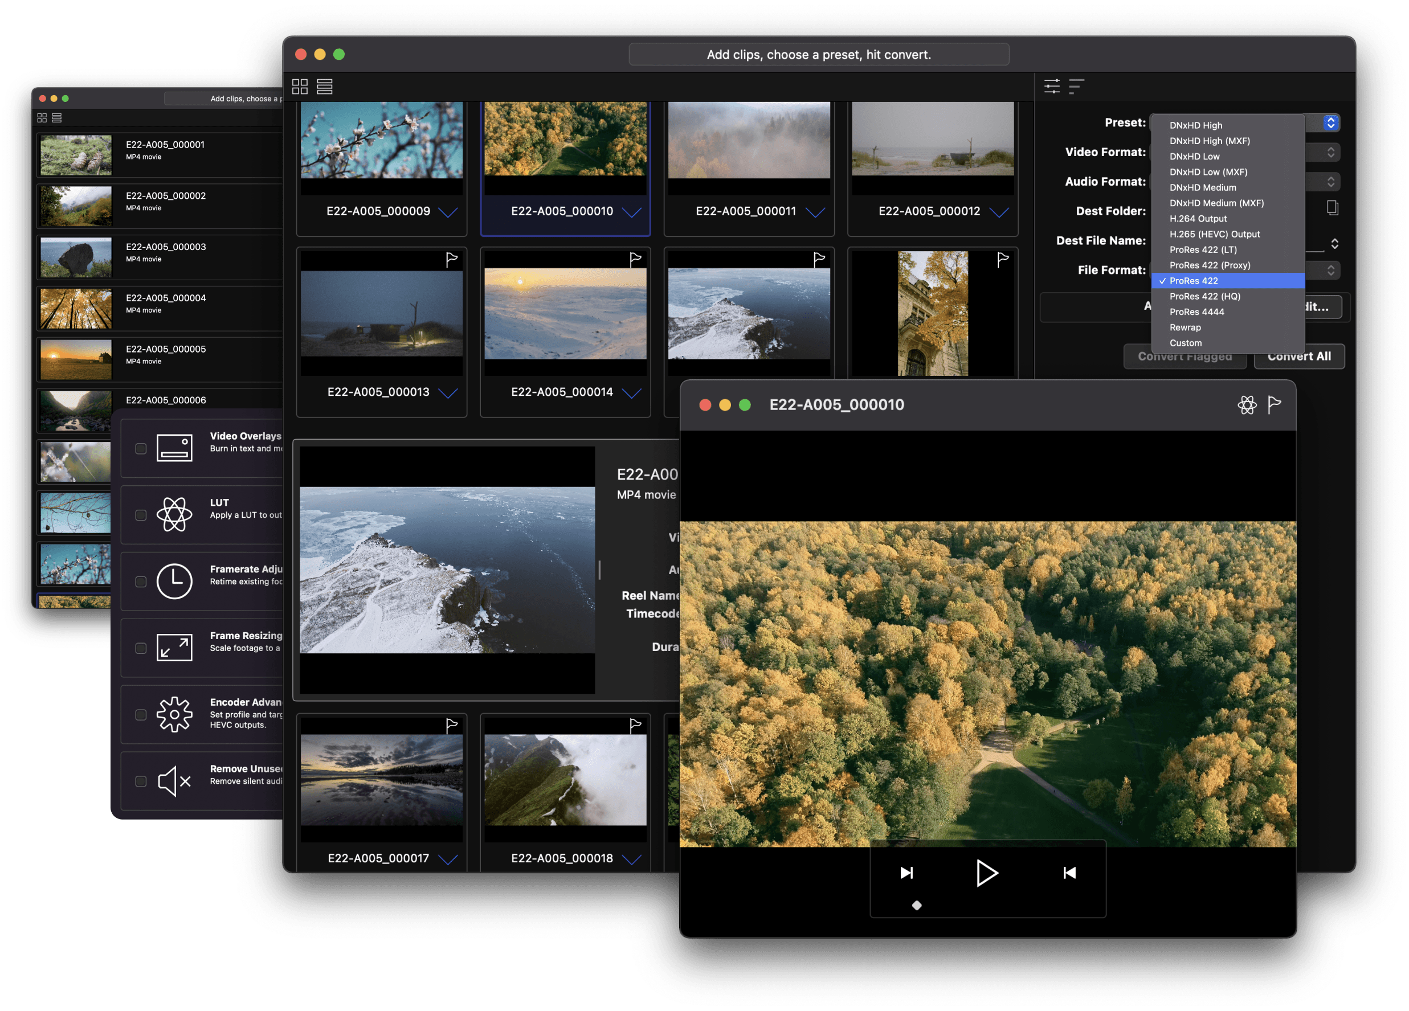Play the clip in the preview window
Screen dimensions: 1409x1011
[987, 873]
